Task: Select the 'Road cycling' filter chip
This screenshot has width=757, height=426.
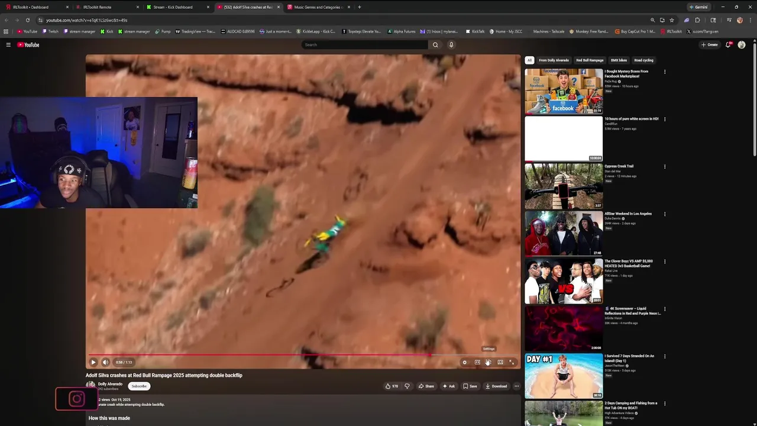Action: 643,60
